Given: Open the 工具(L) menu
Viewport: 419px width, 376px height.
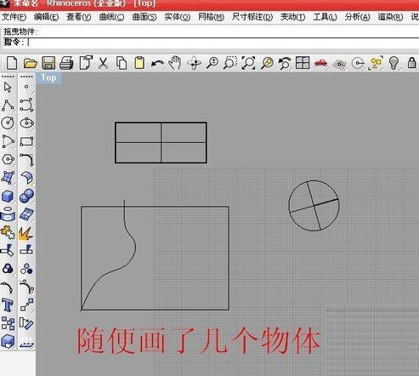Looking at the screenshot, I should point(325,17).
